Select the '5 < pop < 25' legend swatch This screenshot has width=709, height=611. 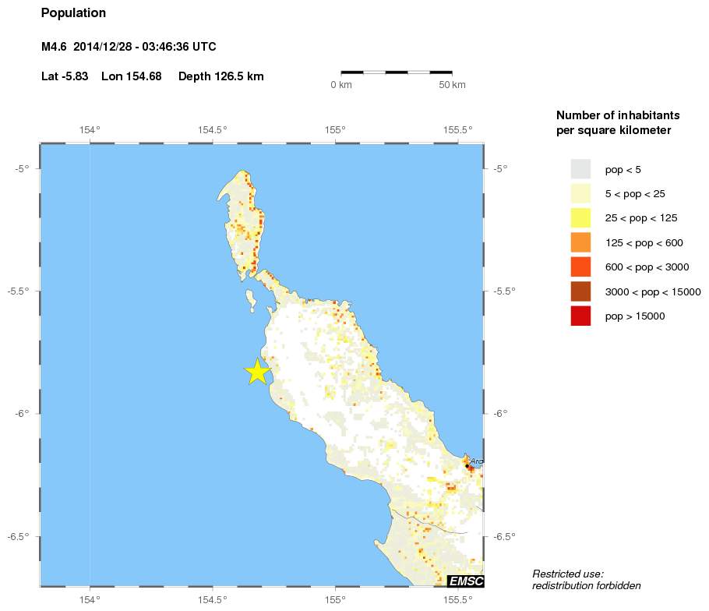[580, 193]
